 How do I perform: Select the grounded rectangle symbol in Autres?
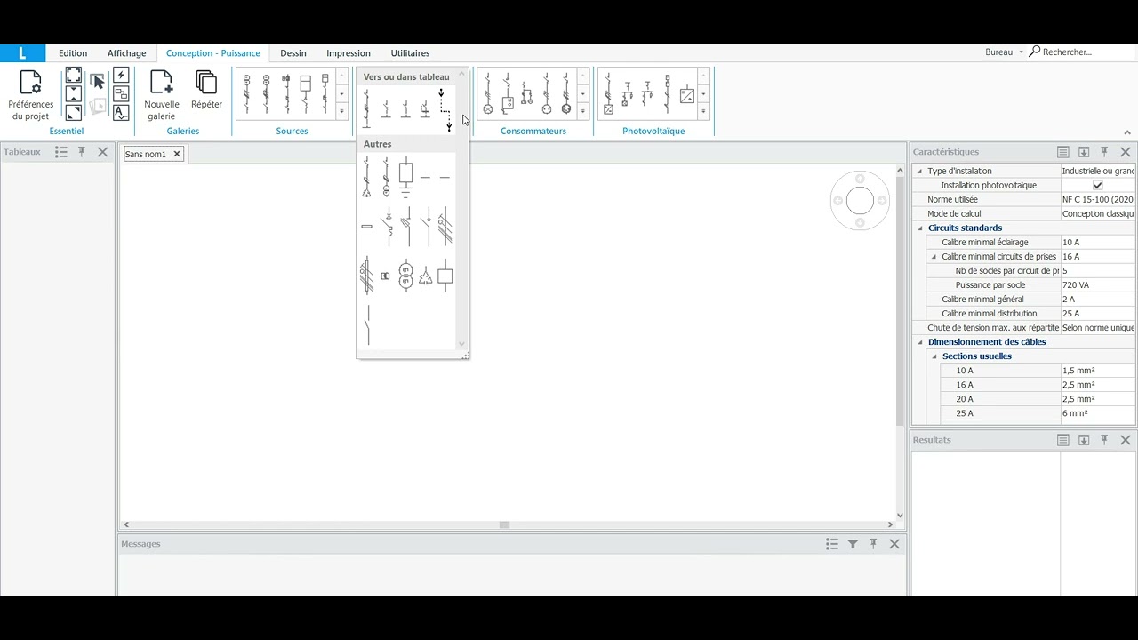coord(405,177)
